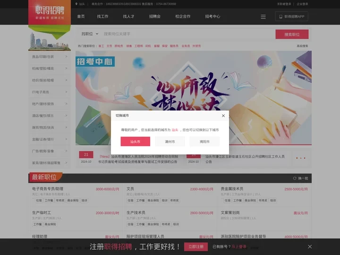The height and width of the screenshot is (255, 340).
Task: Click hot search keyword 外贸员
Action: click(196, 46)
